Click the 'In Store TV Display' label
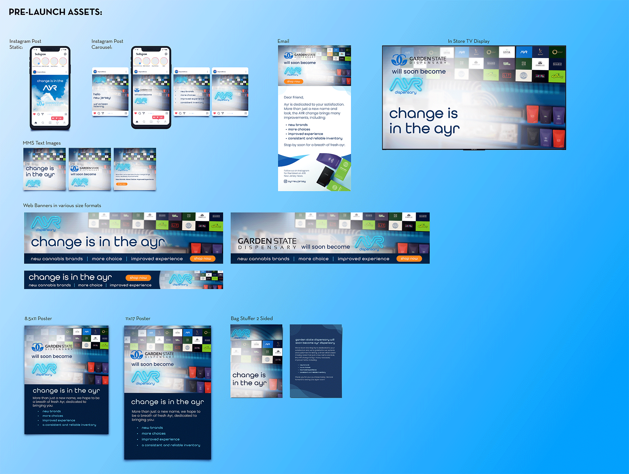The height and width of the screenshot is (474, 629). click(x=468, y=41)
